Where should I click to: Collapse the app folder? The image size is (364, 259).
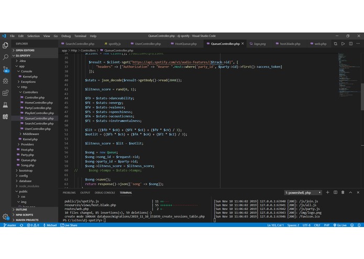point(35,66)
